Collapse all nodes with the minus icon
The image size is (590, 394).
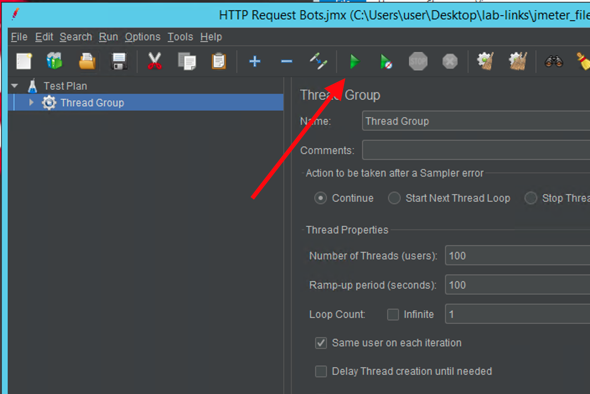click(287, 61)
